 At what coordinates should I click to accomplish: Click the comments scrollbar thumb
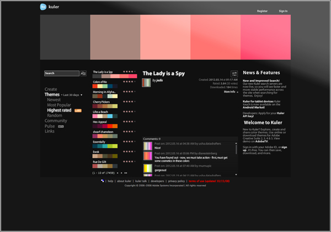click(236, 150)
